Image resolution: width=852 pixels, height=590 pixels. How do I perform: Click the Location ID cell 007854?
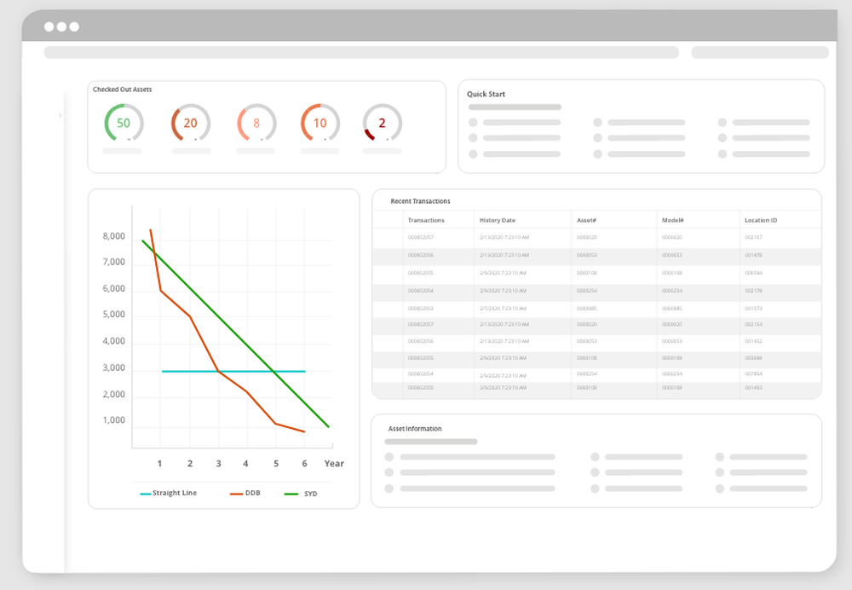pyautogui.click(x=754, y=373)
